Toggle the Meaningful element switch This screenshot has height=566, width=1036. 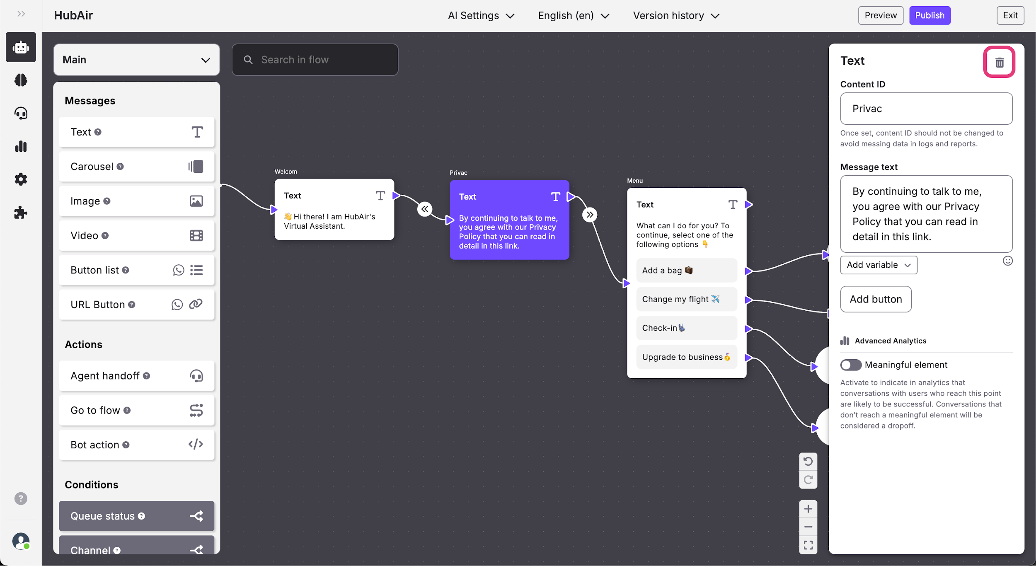click(x=850, y=365)
